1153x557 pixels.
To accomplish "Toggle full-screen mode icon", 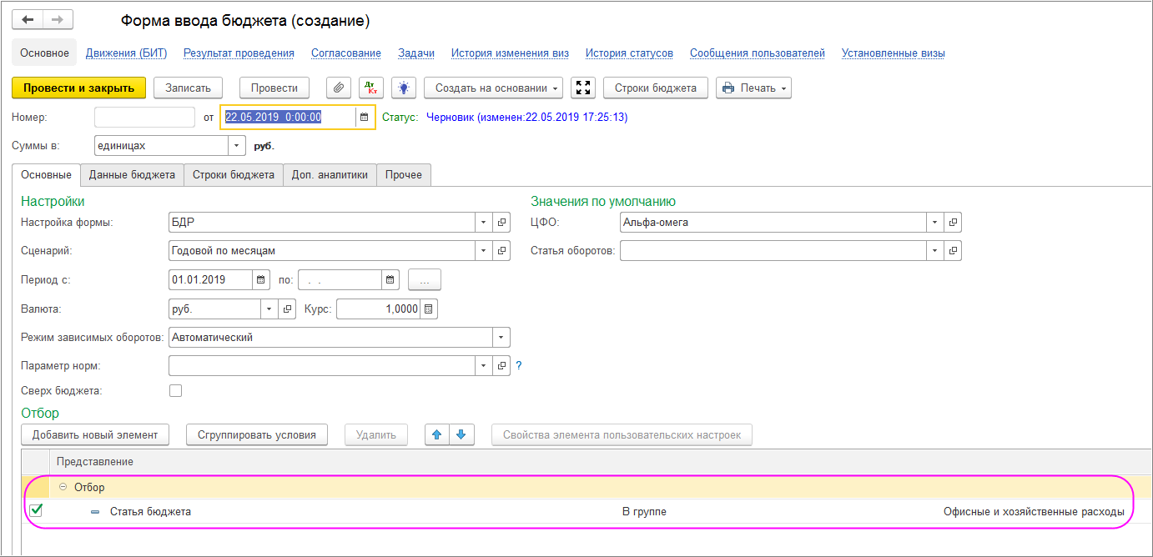I will (x=584, y=88).
